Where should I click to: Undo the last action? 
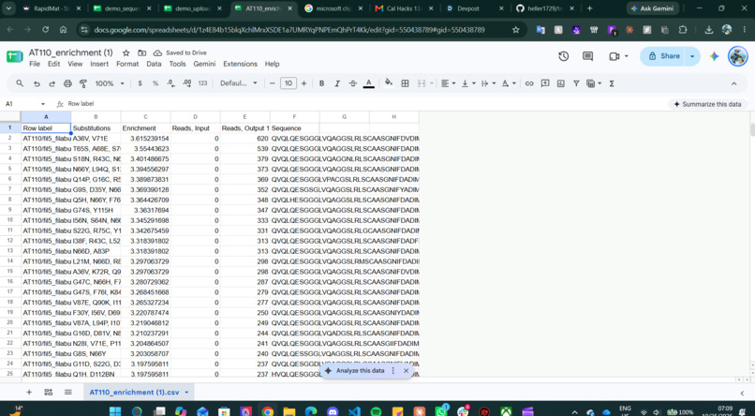[37, 83]
